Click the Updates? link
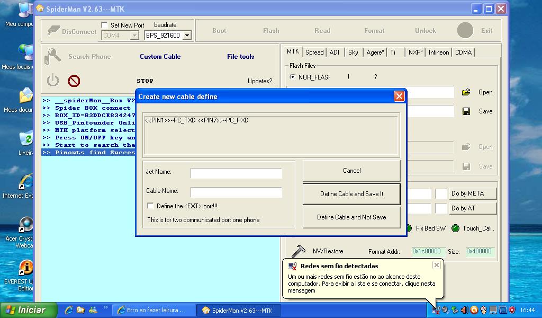542x318 pixels. click(259, 81)
